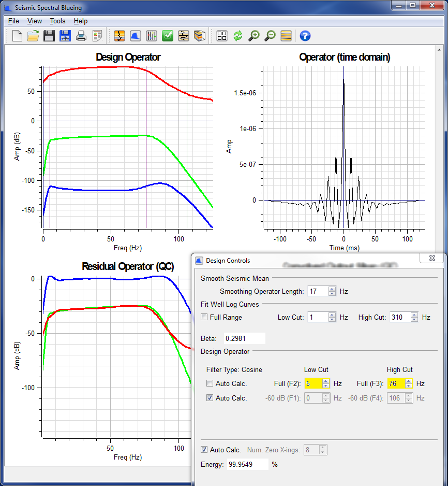Click the green checkmark icon
This screenshot has width=448, height=486.
point(168,36)
